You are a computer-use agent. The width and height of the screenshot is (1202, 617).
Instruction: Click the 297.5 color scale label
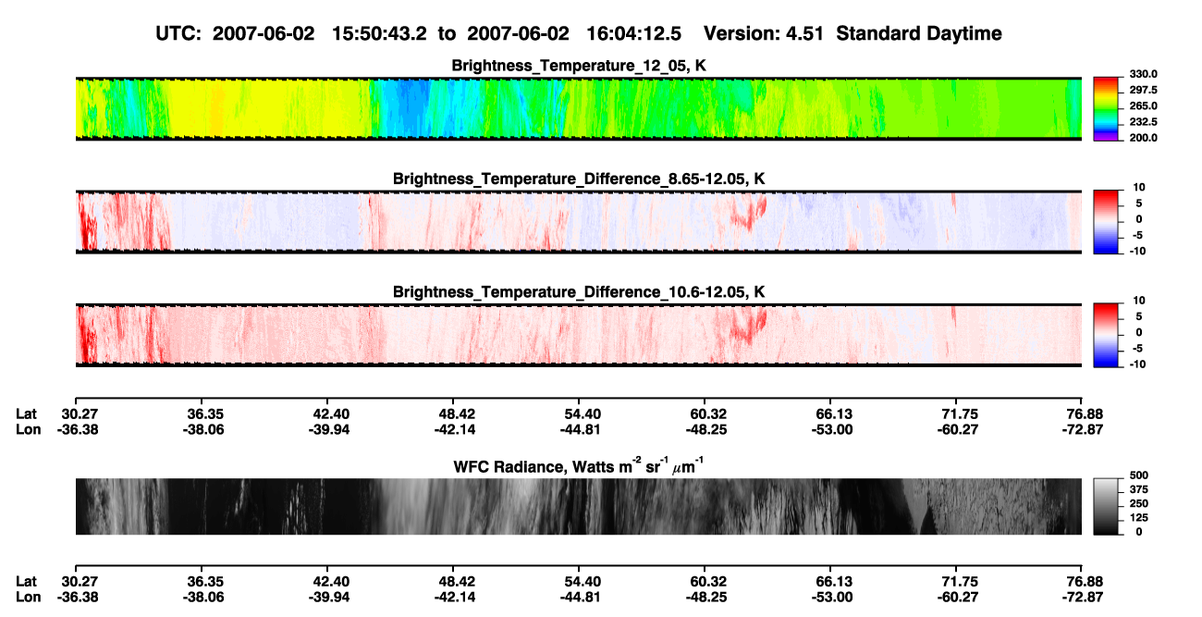click(1144, 90)
